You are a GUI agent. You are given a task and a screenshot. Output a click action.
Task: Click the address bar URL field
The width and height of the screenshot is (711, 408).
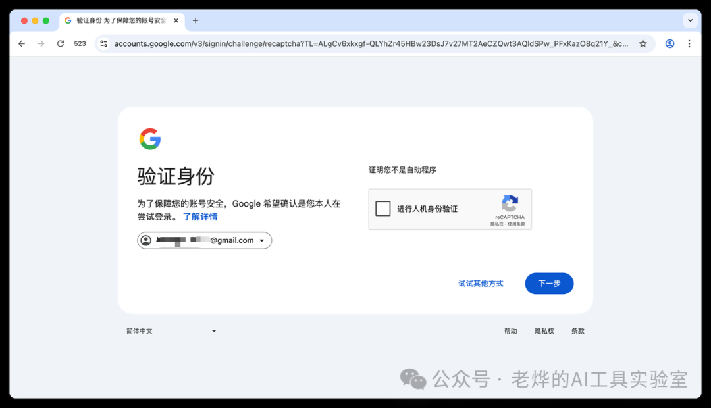(x=369, y=44)
